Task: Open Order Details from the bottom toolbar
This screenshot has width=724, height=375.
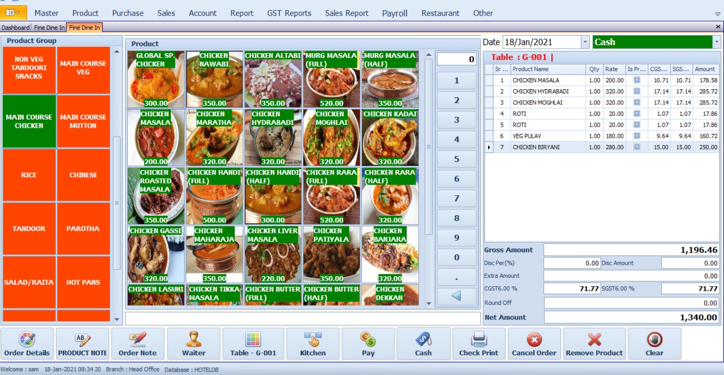Action: point(27,343)
